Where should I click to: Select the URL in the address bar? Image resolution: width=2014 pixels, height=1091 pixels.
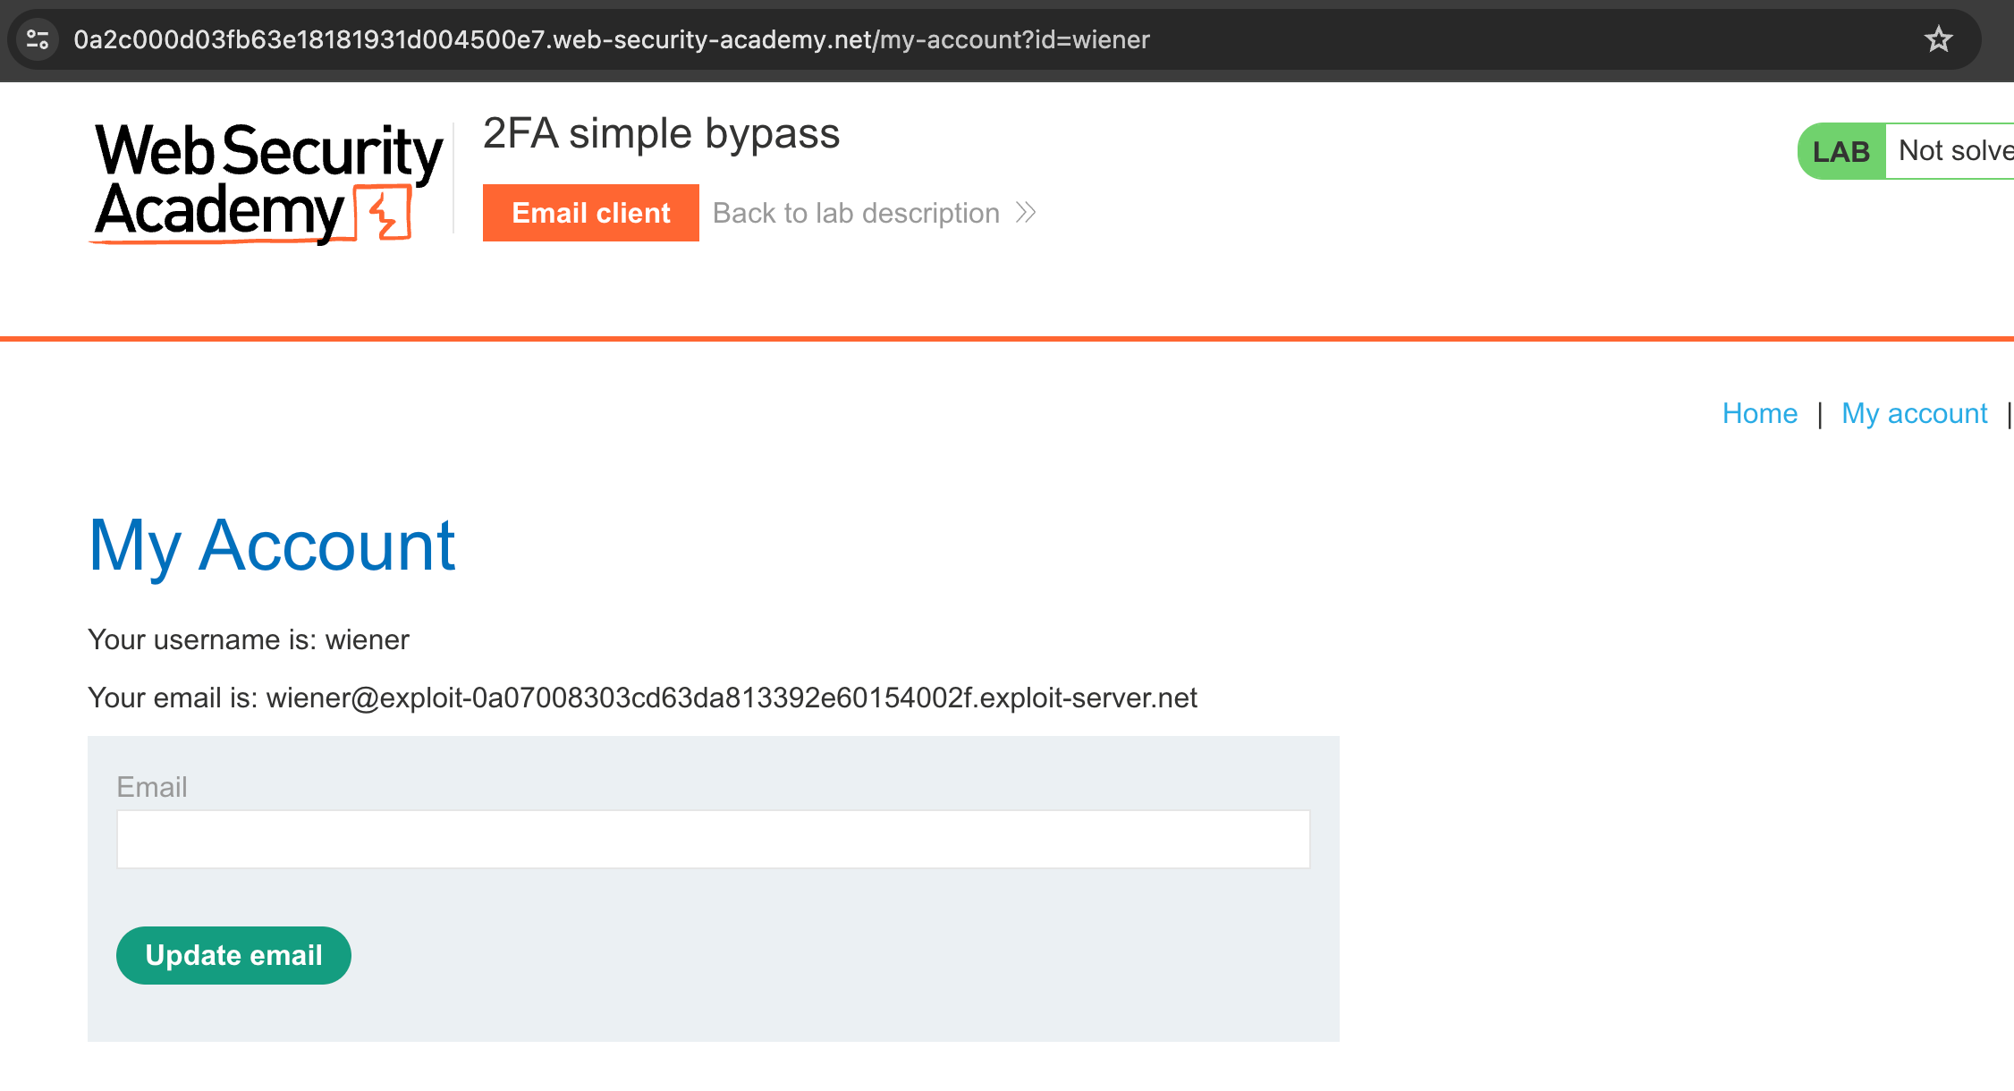pyautogui.click(x=611, y=39)
